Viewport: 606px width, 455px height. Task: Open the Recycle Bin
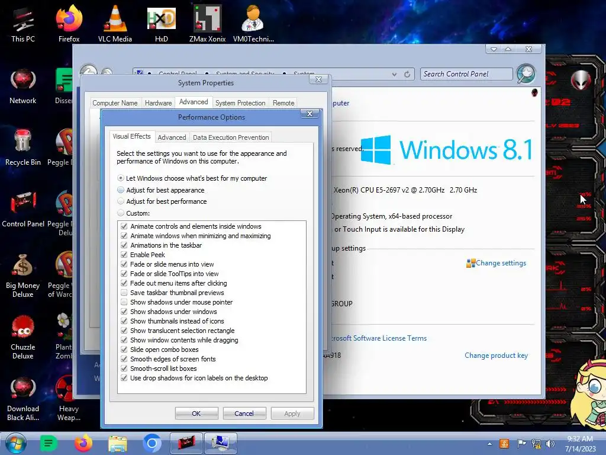[x=23, y=148]
